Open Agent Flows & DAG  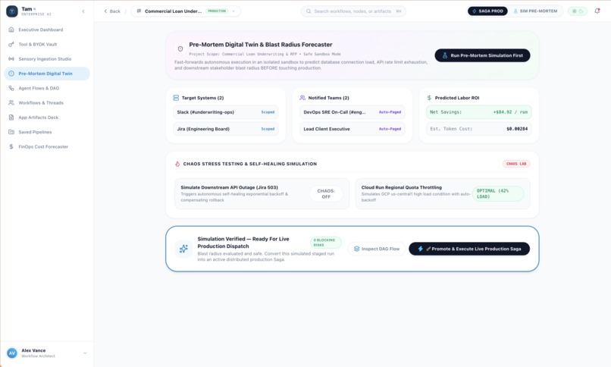[47, 88]
